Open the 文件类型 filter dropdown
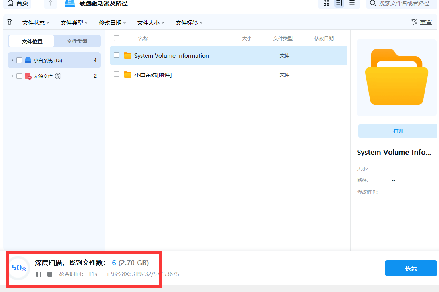Screen dimensions: 439x292 click(x=74, y=22)
